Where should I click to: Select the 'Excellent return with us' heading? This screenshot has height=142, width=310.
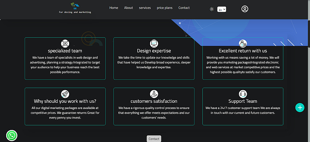click(x=243, y=51)
